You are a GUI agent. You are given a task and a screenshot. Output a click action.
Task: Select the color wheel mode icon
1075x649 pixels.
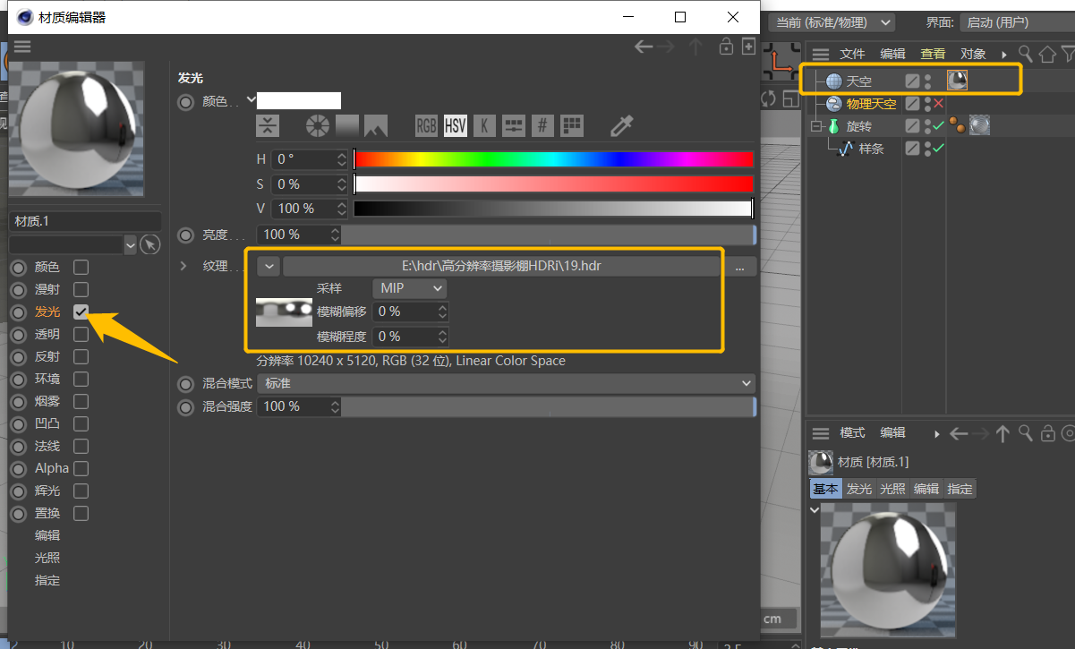318,125
